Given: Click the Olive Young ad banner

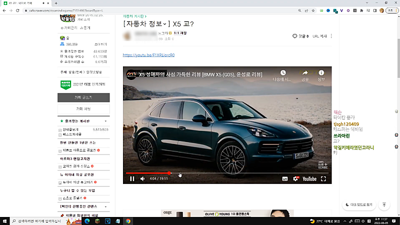Looking at the screenshot, I should pyautogui.click(x=227, y=213).
